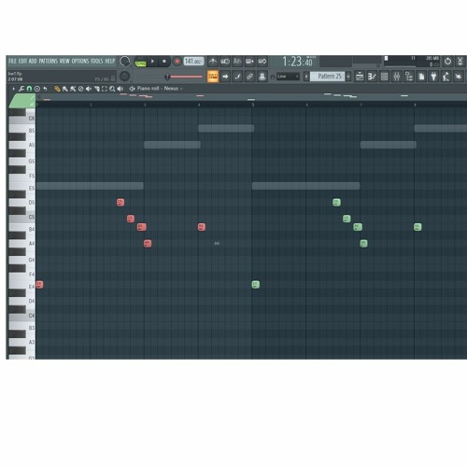The width and height of the screenshot is (467, 467).
Task: Stop playback with the Stop button
Action: coord(164,62)
